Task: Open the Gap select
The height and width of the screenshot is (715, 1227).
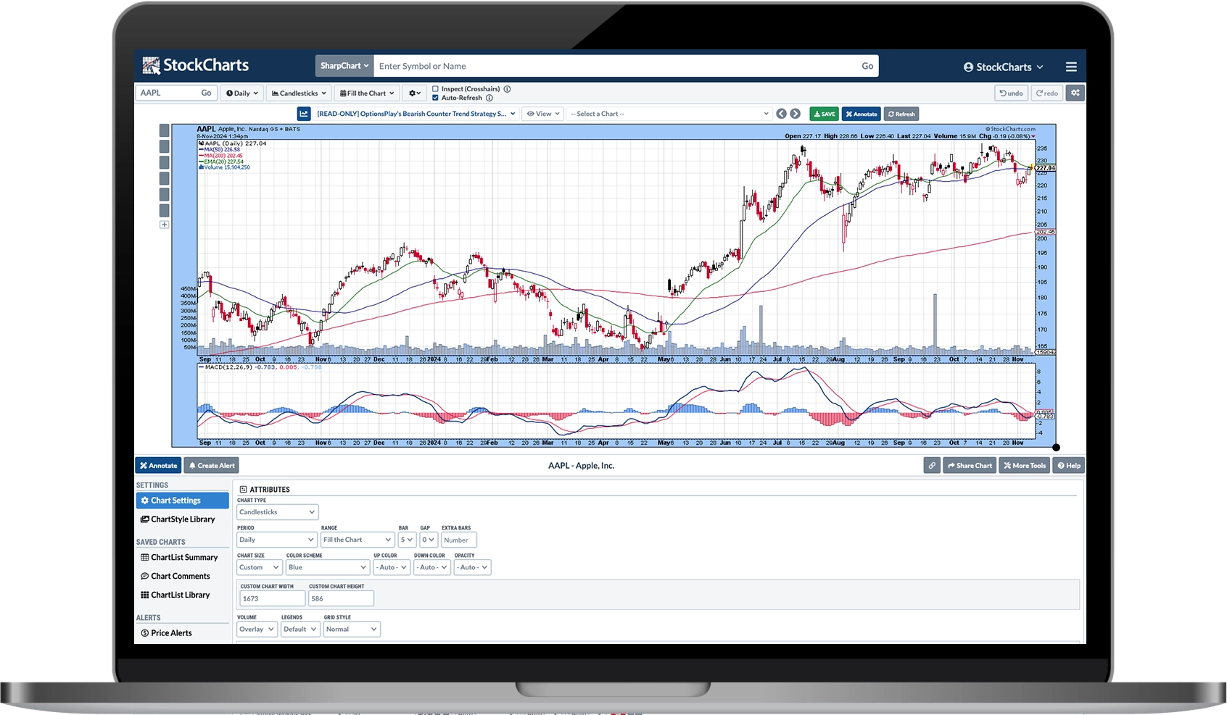Action: [429, 540]
